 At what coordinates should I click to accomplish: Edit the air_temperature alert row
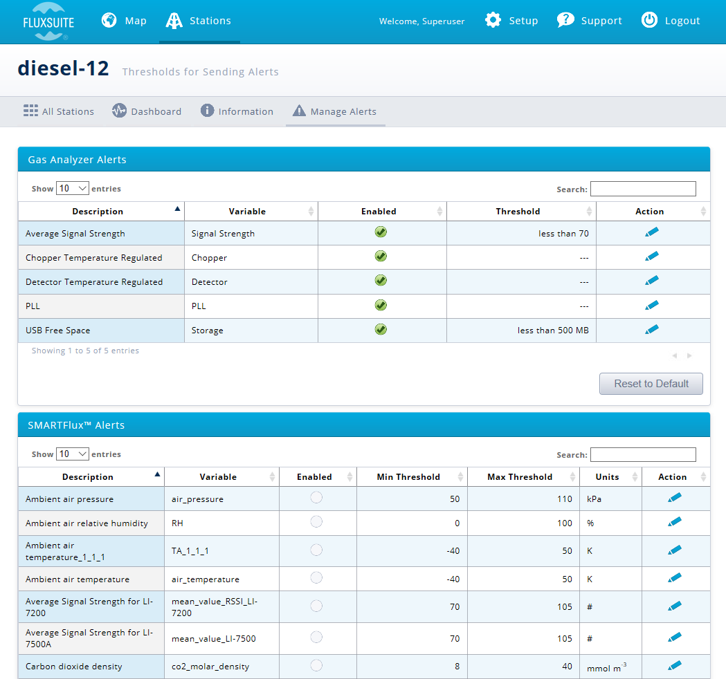675,577
